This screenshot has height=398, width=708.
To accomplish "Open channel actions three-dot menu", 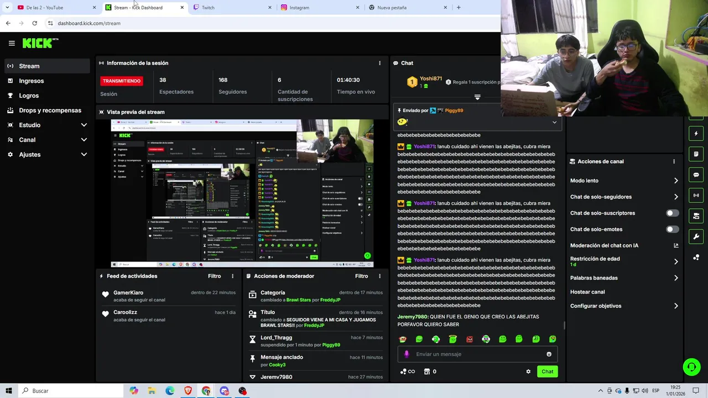I will click(674, 161).
